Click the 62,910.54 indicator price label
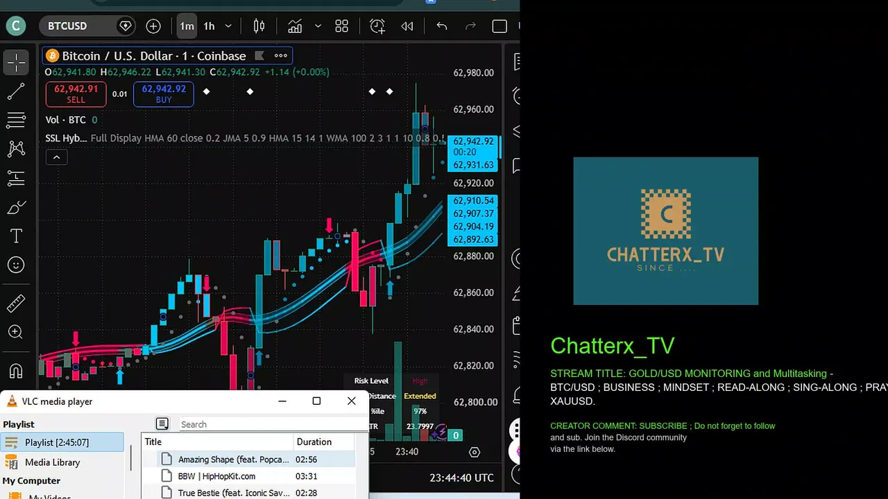 tap(472, 201)
